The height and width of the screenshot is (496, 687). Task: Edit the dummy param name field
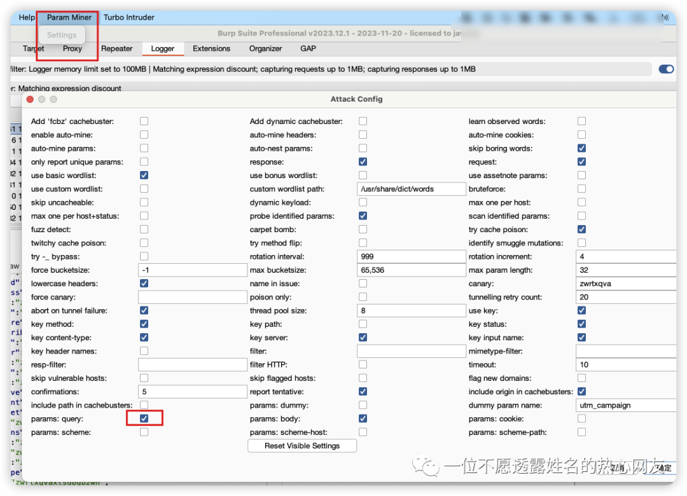pyautogui.click(x=626, y=405)
